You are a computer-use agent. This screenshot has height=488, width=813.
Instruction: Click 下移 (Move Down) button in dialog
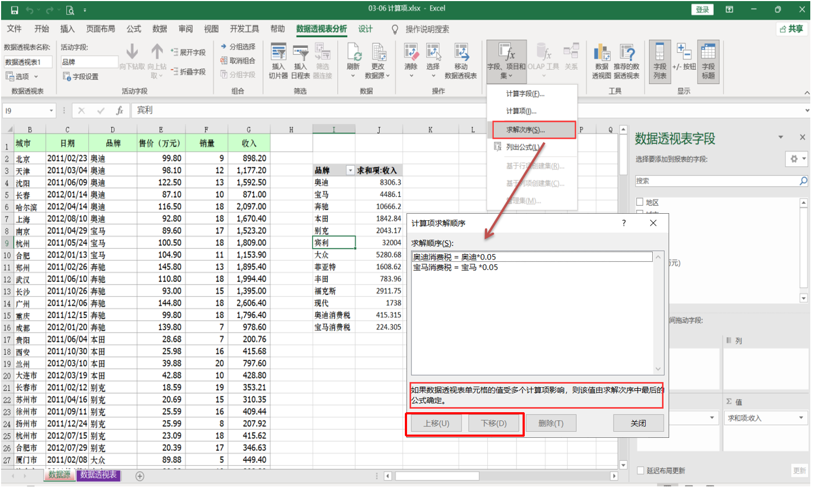[x=494, y=423]
